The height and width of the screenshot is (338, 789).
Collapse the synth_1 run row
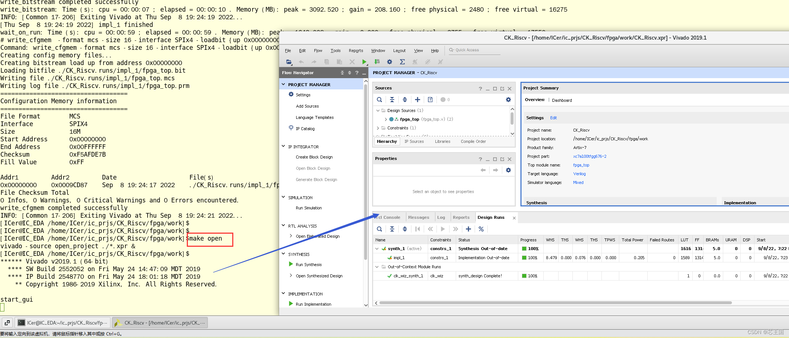point(377,249)
